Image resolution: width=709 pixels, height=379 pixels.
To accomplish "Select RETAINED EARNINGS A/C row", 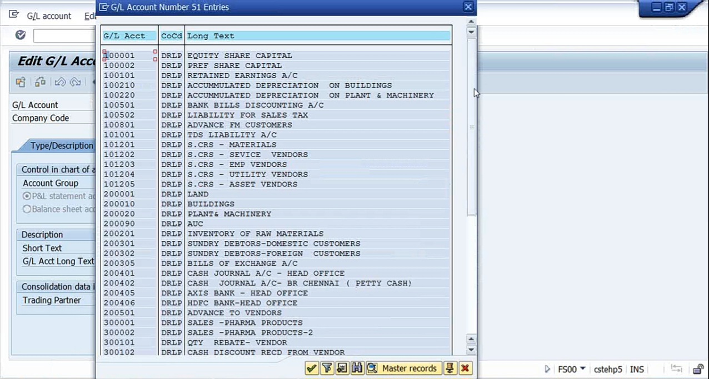I will coord(276,75).
